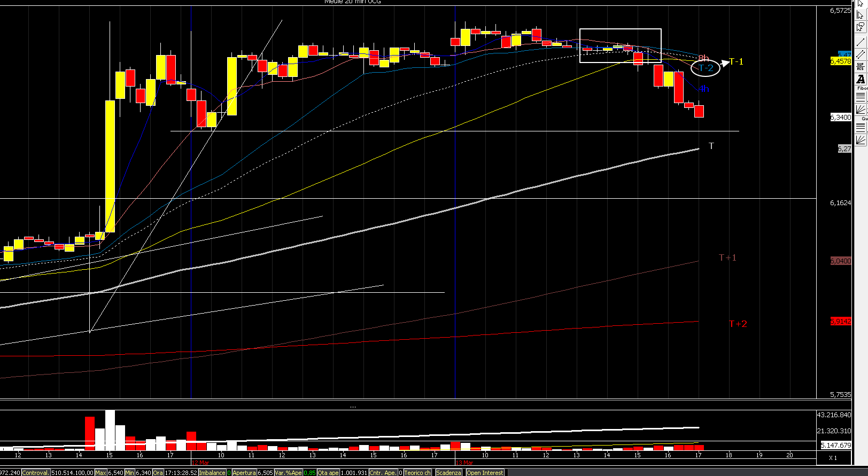This screenshot has height=476, width=868.
Task: Select the T+1 chart label
Action: (x=727, y=257)
